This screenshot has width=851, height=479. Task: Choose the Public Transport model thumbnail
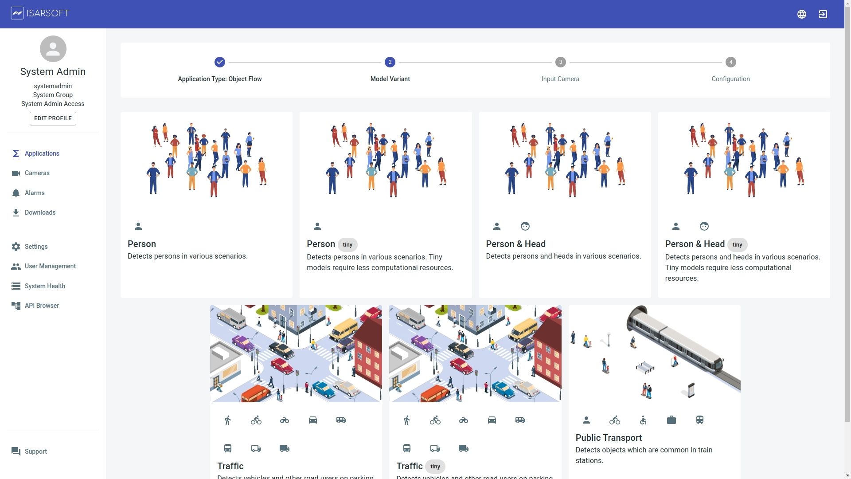click(x=654, y=353)
